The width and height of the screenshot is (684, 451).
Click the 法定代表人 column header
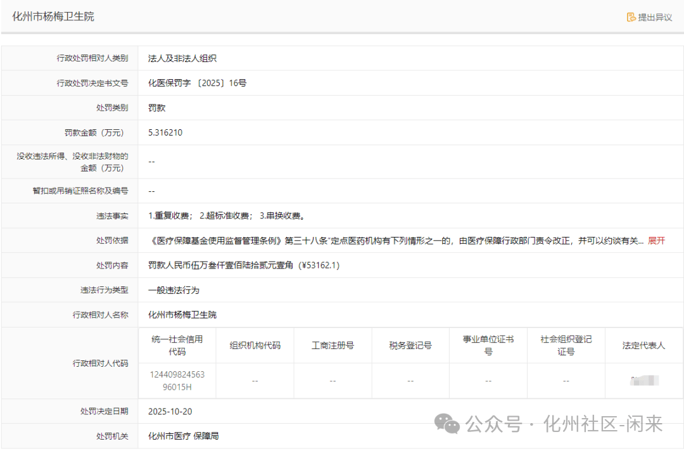pyautogui.click(x=643, y=345)
